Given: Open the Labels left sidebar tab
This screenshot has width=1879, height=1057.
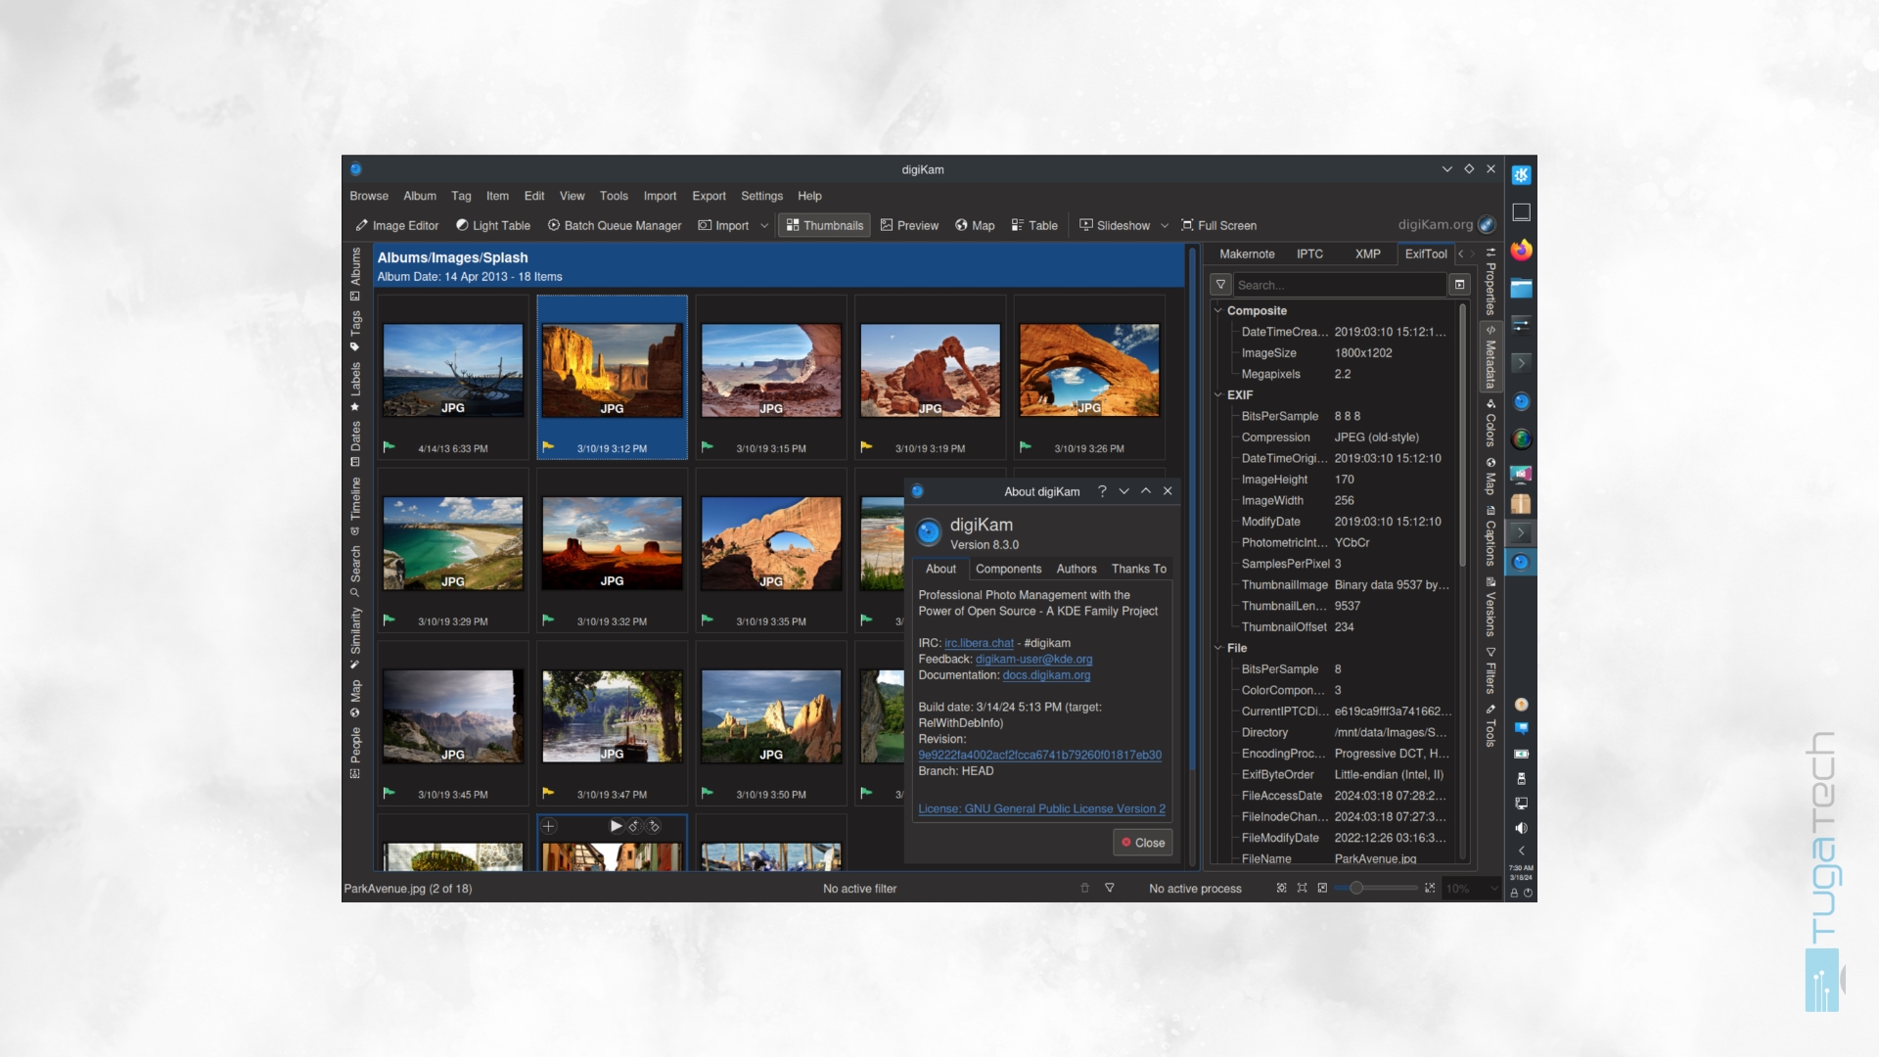Looking at the screenshot, I should coord(355,387).
